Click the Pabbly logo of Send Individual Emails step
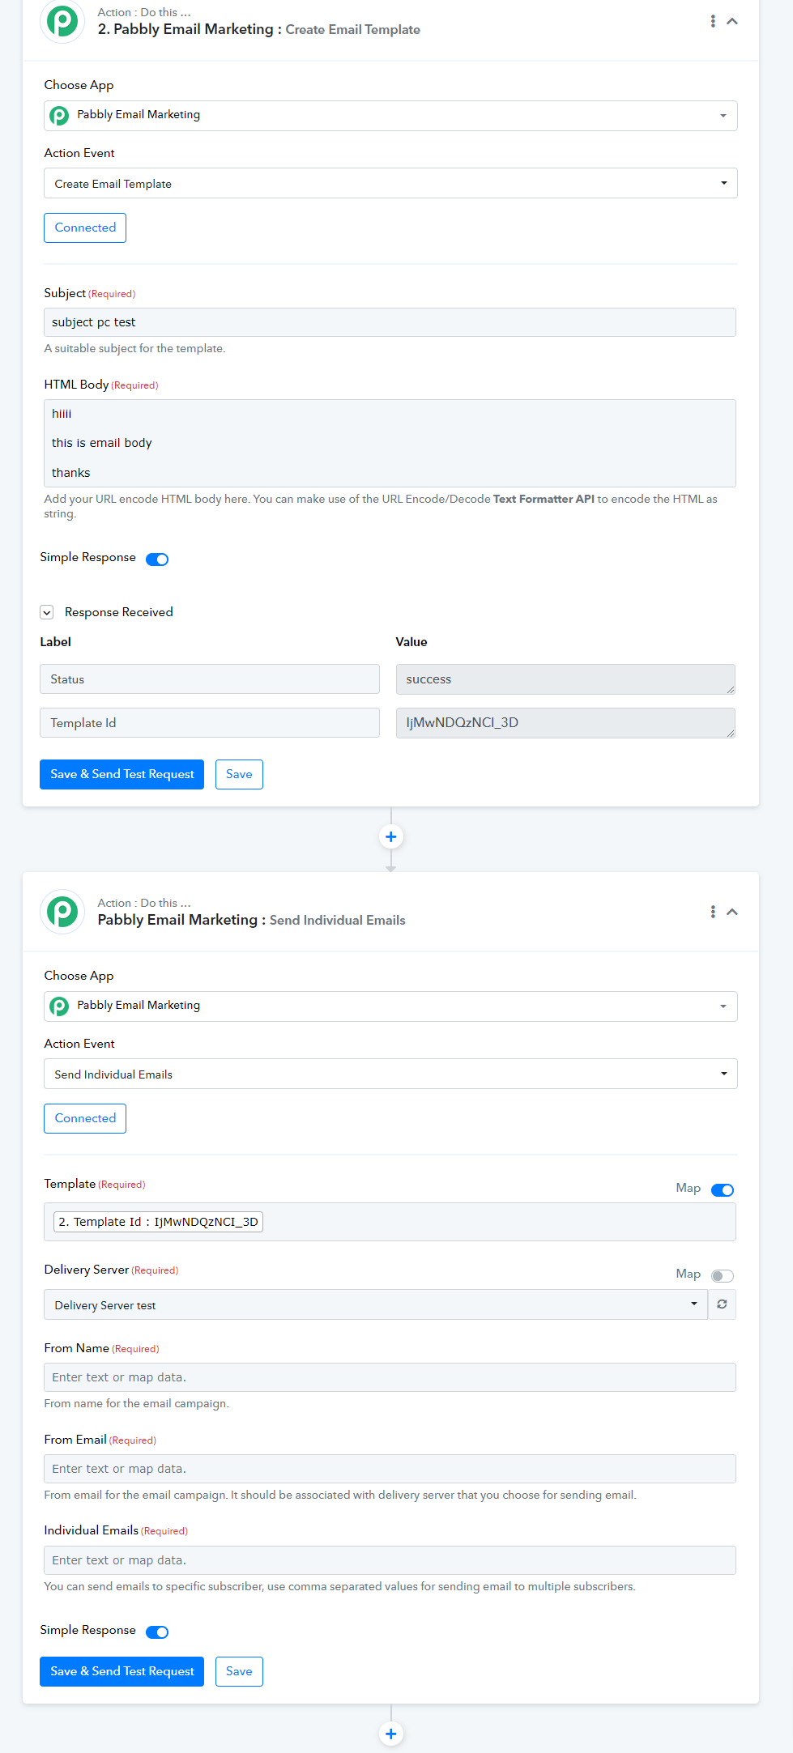The height and width of the screenshot is (1753, 793). [62, 912]
